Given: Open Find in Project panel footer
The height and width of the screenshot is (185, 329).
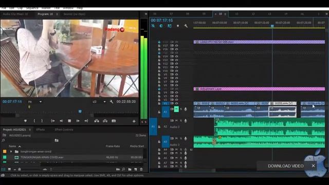Looking at the screenshot, I should pyautogui.click(x=123, y=169).
